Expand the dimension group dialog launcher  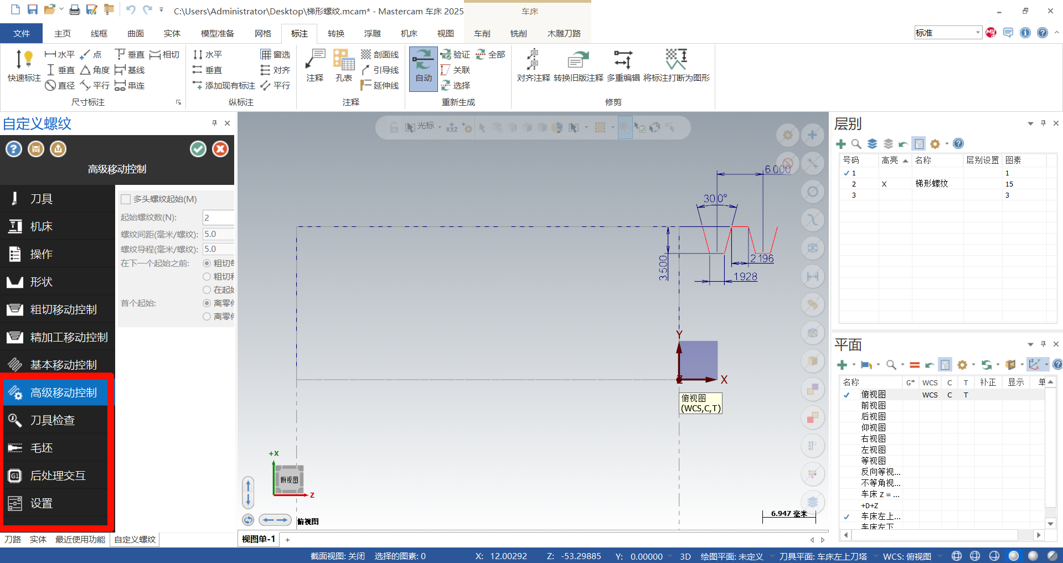tap(178, 102)
